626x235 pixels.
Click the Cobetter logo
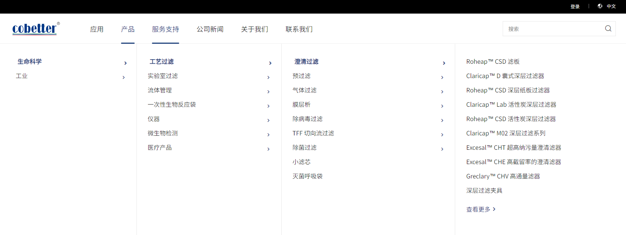coord(35,29)
